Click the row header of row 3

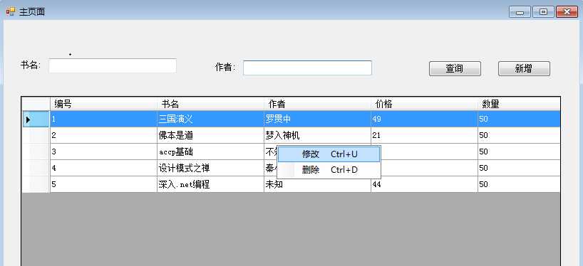[36, 151]
